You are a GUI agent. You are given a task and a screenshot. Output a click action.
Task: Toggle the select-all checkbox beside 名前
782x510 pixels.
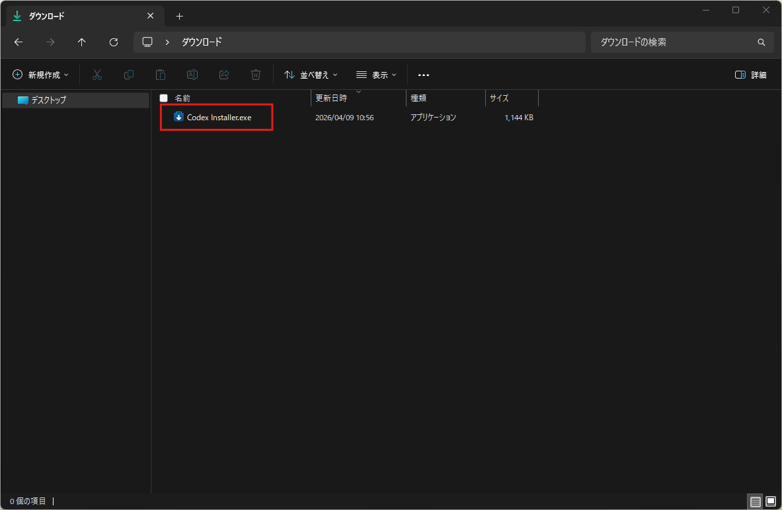click(x=164, y=98)
